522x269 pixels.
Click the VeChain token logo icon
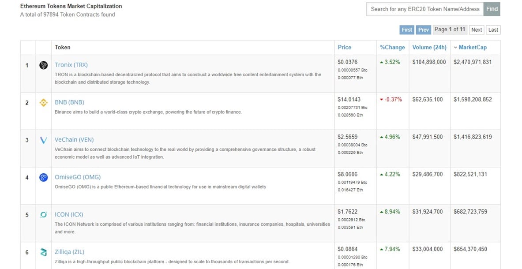43,140
